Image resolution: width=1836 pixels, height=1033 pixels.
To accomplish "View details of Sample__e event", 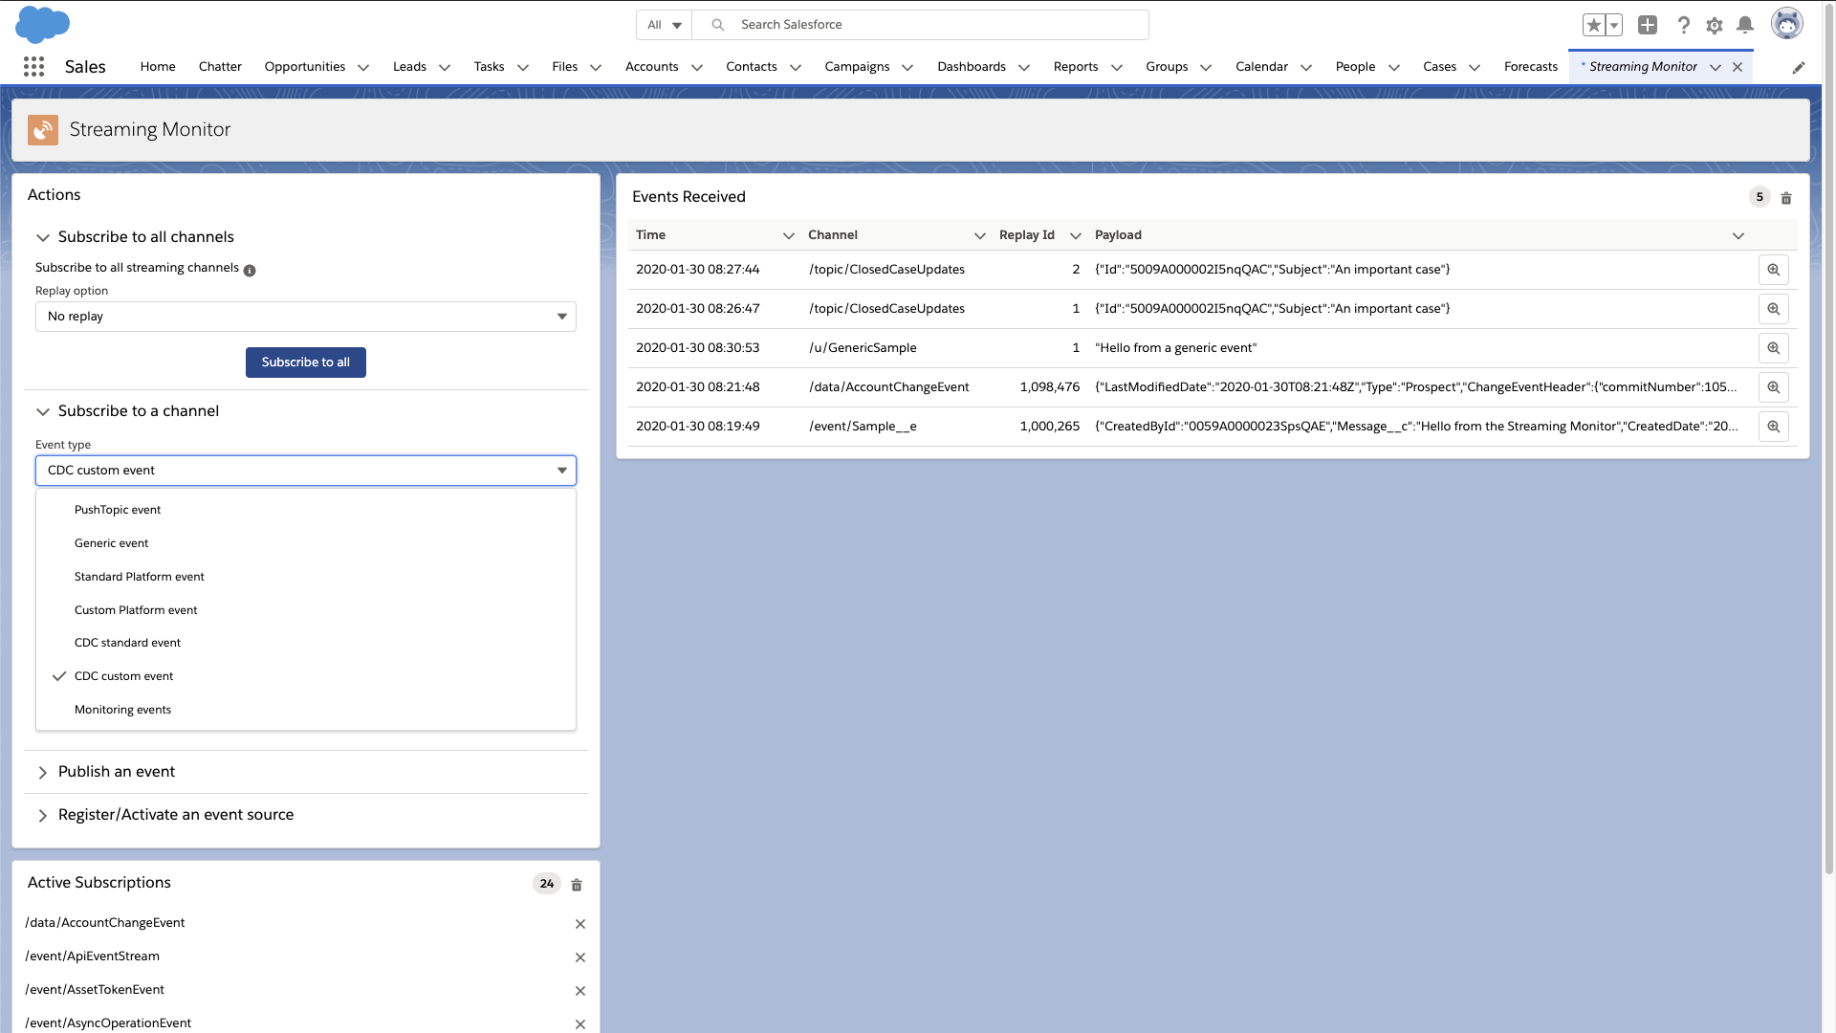I will (x=1774, y=427).
